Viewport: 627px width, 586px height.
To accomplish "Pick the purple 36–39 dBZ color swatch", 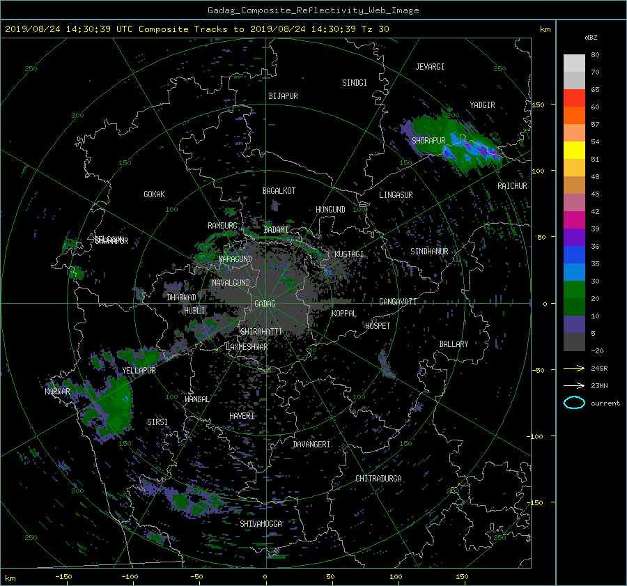I will [x=574, y=238].
